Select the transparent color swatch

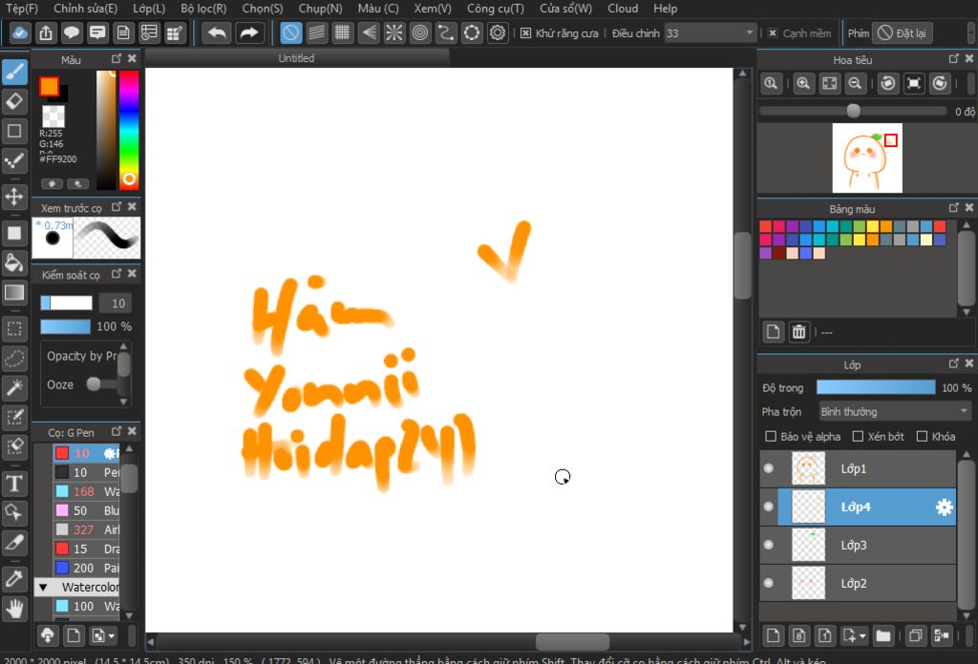point(53,115)
